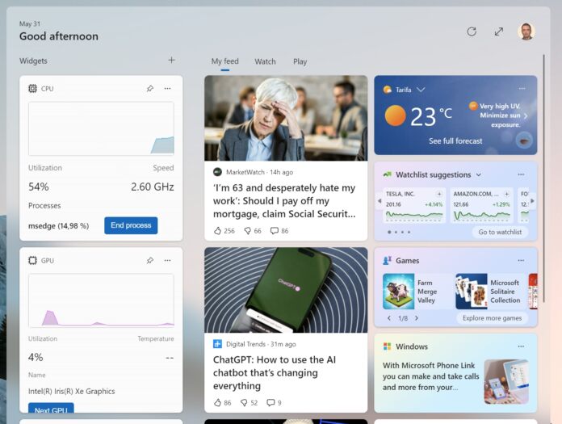
Task: Open UV alert details chevron
Action: click(526, 115)
